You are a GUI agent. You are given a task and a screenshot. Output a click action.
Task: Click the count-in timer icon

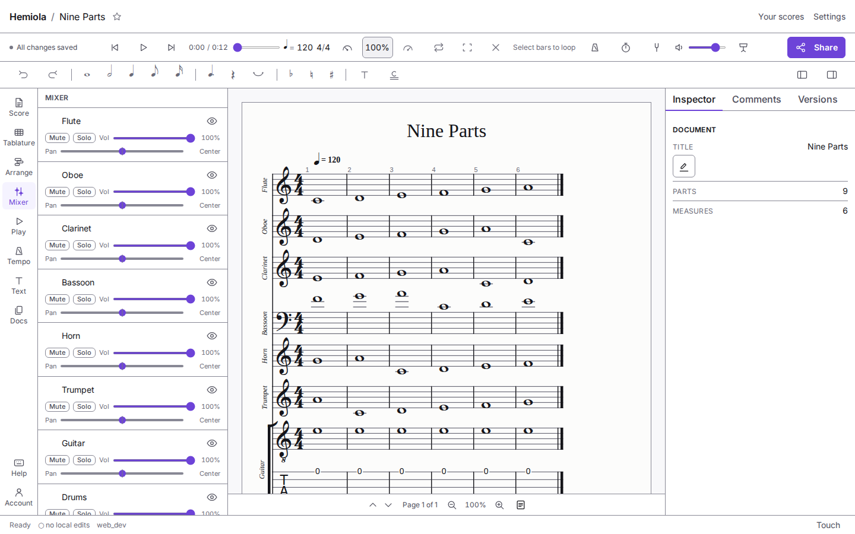pyautogui.click(x=626, y=47)
